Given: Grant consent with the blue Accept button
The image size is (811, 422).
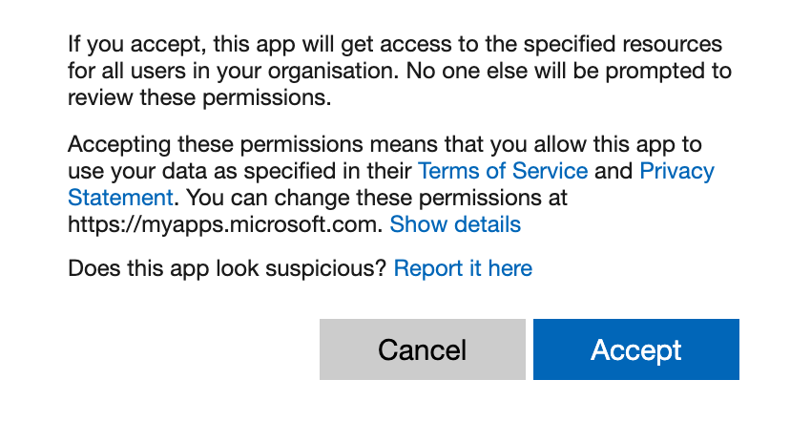Looking at the screenshot, I should pos(635,349).
